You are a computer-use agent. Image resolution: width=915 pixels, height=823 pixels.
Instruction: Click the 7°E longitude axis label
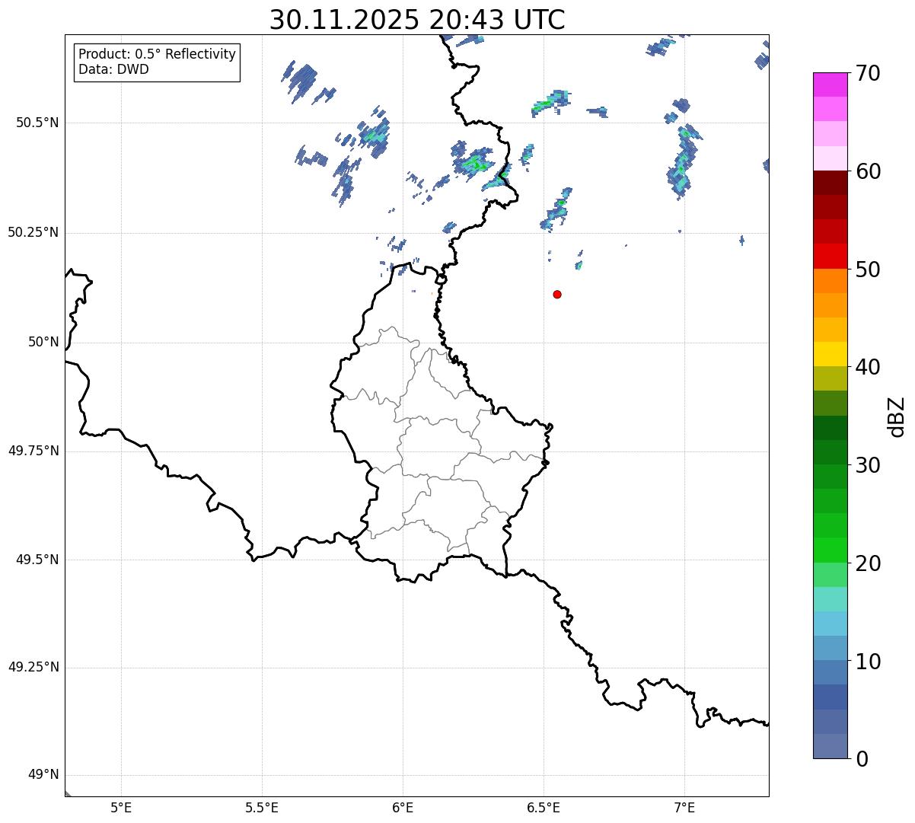[x=684, y=808]
